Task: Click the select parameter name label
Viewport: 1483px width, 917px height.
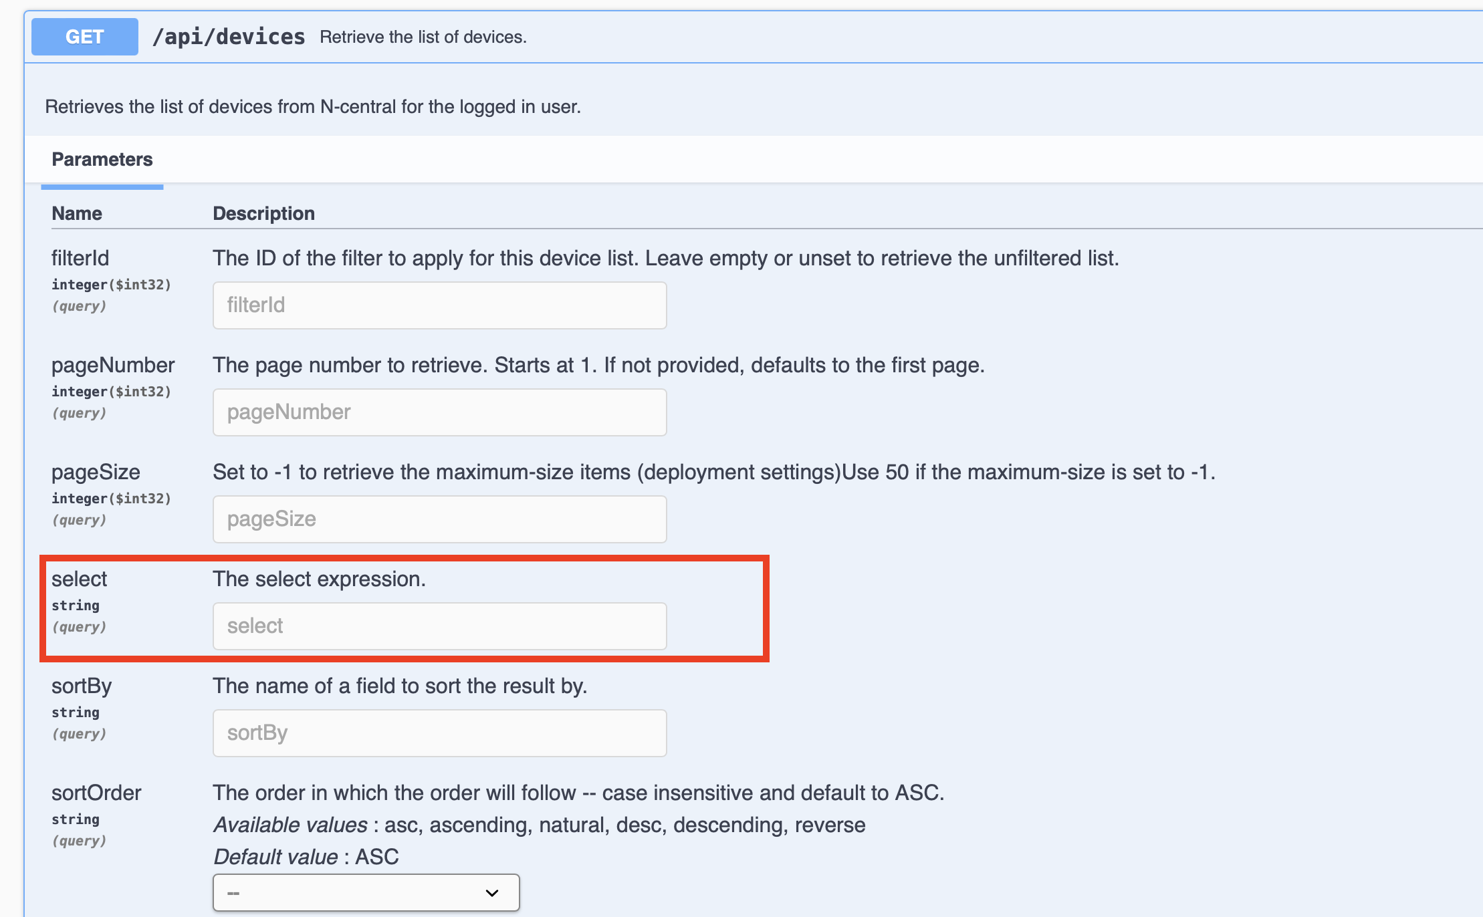Action: [x=79, y=579]
